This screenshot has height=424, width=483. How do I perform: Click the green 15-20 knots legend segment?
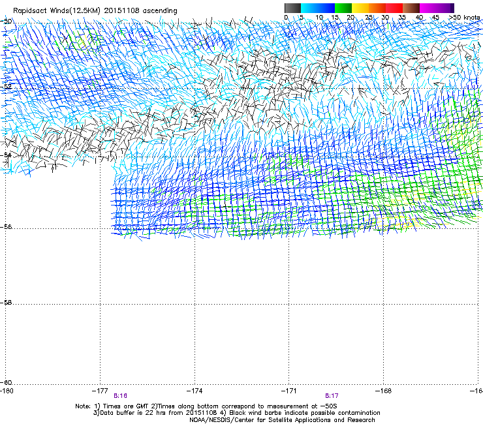[x=343, y=8]
